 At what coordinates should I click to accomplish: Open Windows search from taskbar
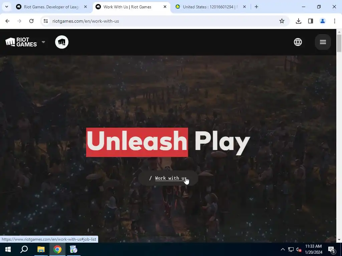[24, 249]
